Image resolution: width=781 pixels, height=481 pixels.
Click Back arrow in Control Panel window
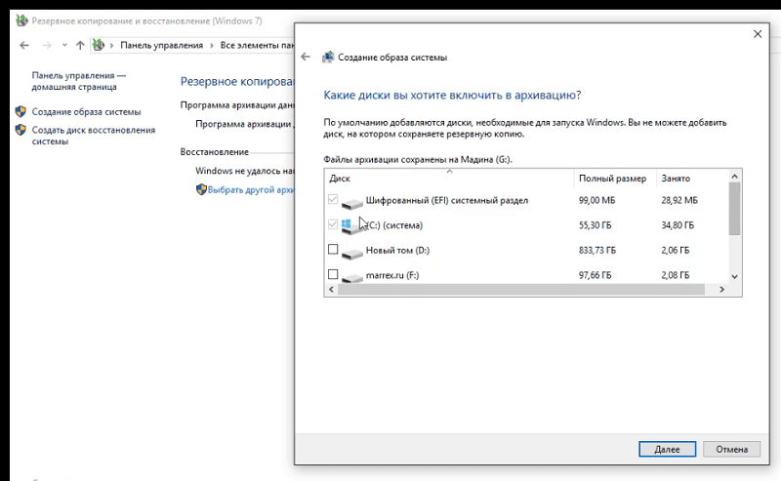click(23, 45)
